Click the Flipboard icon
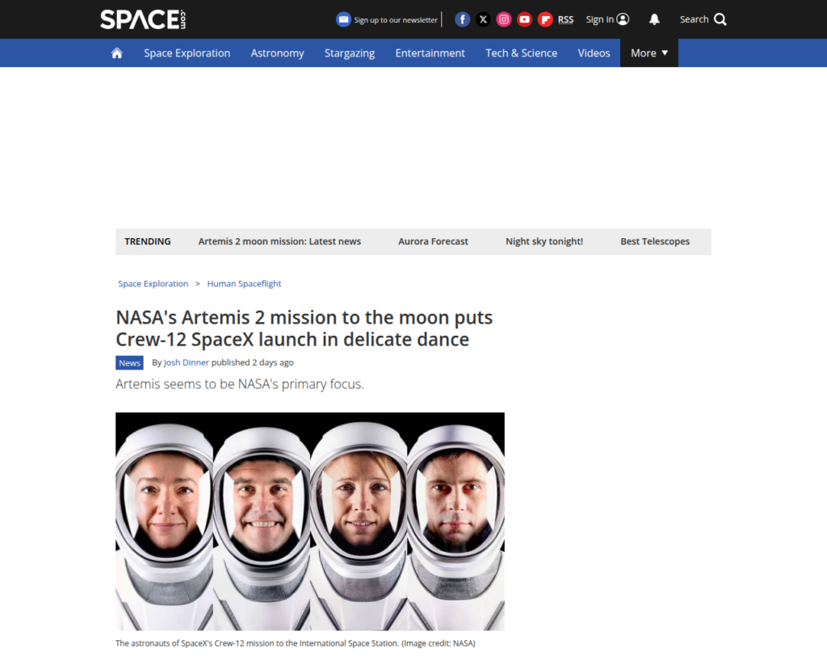This screenshot has width=827, height=661. (545, 19)
